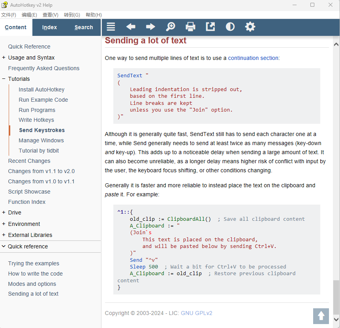
Task: Expand the Drive section
Action: (4, 212)
